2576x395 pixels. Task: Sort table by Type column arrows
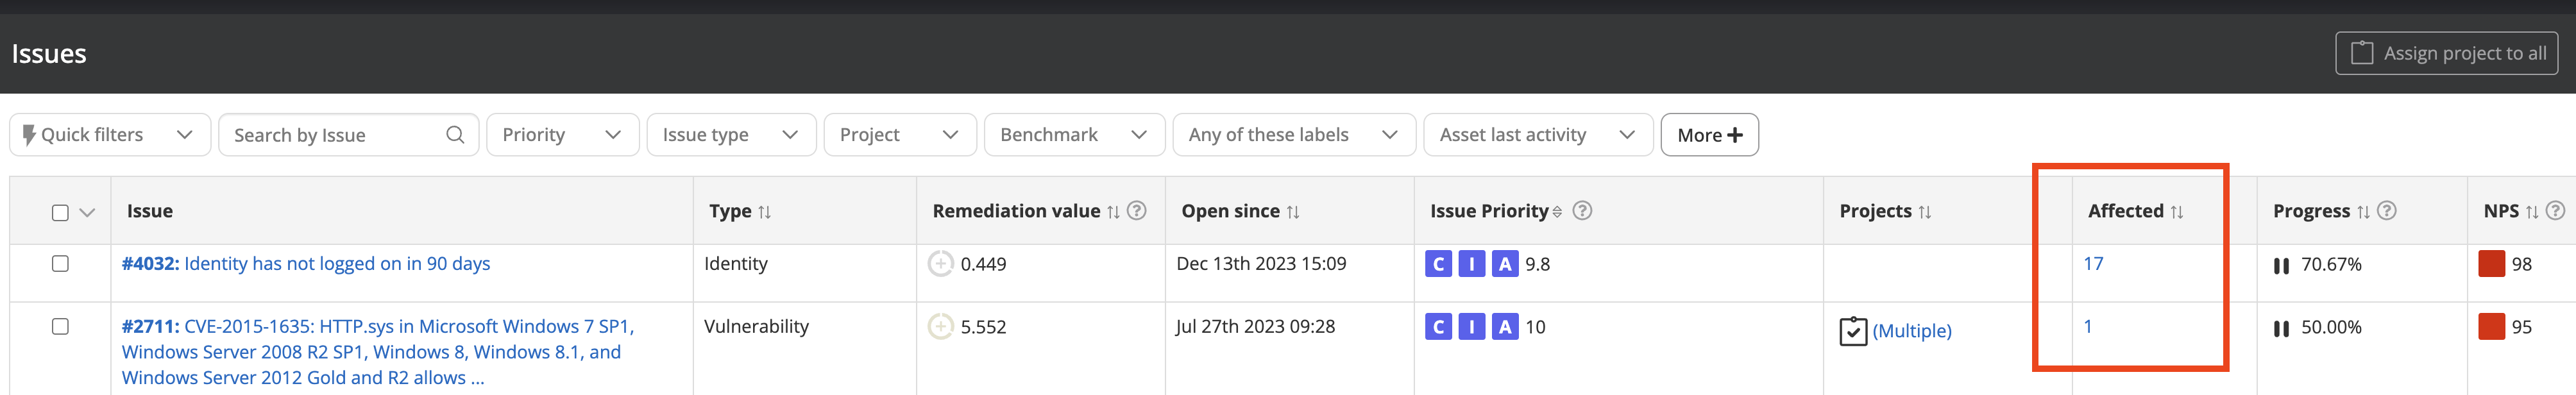[x=765, y=212]
